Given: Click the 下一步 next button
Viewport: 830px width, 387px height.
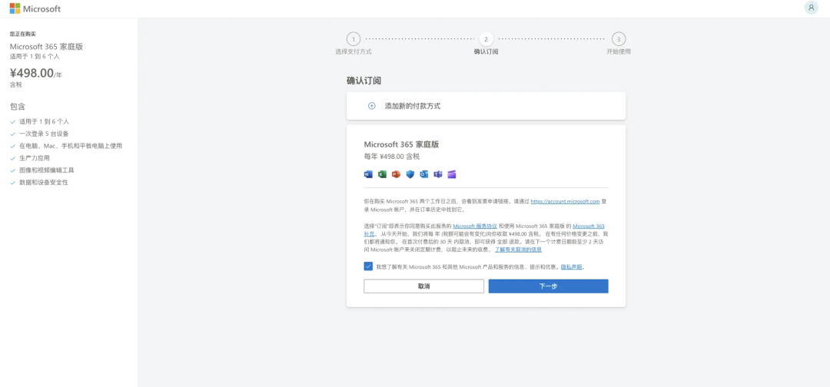Looking at the screenshot, I should 549,286.
